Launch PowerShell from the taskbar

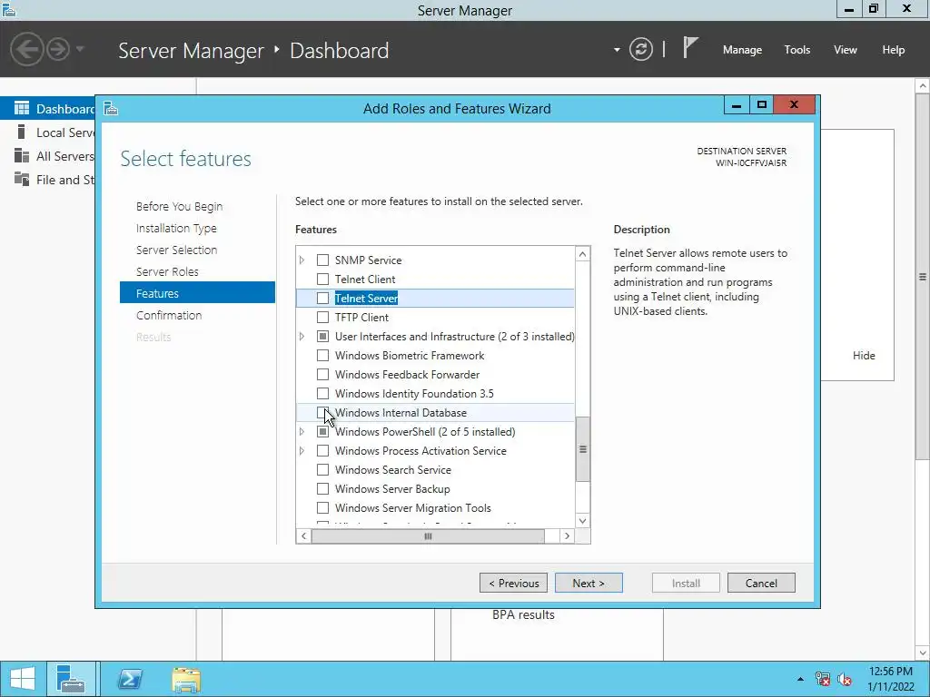[129, 679]
